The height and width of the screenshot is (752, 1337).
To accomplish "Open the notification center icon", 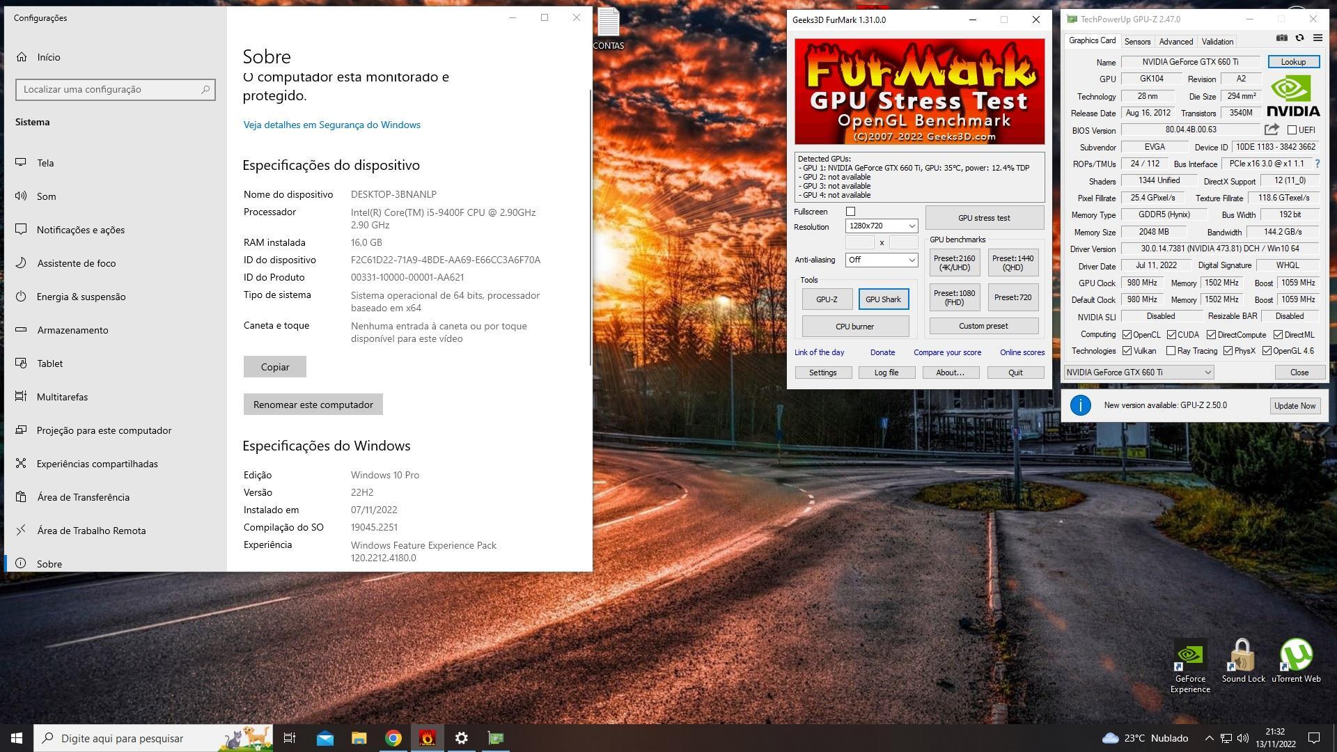I will click(x=1314, y=738).
